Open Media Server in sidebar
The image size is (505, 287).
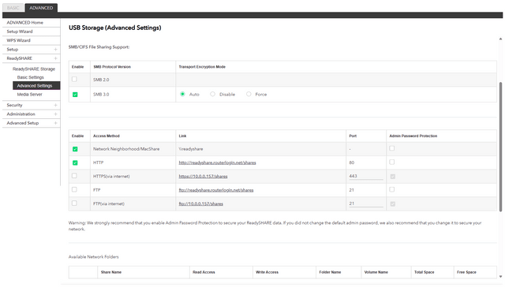30,95
